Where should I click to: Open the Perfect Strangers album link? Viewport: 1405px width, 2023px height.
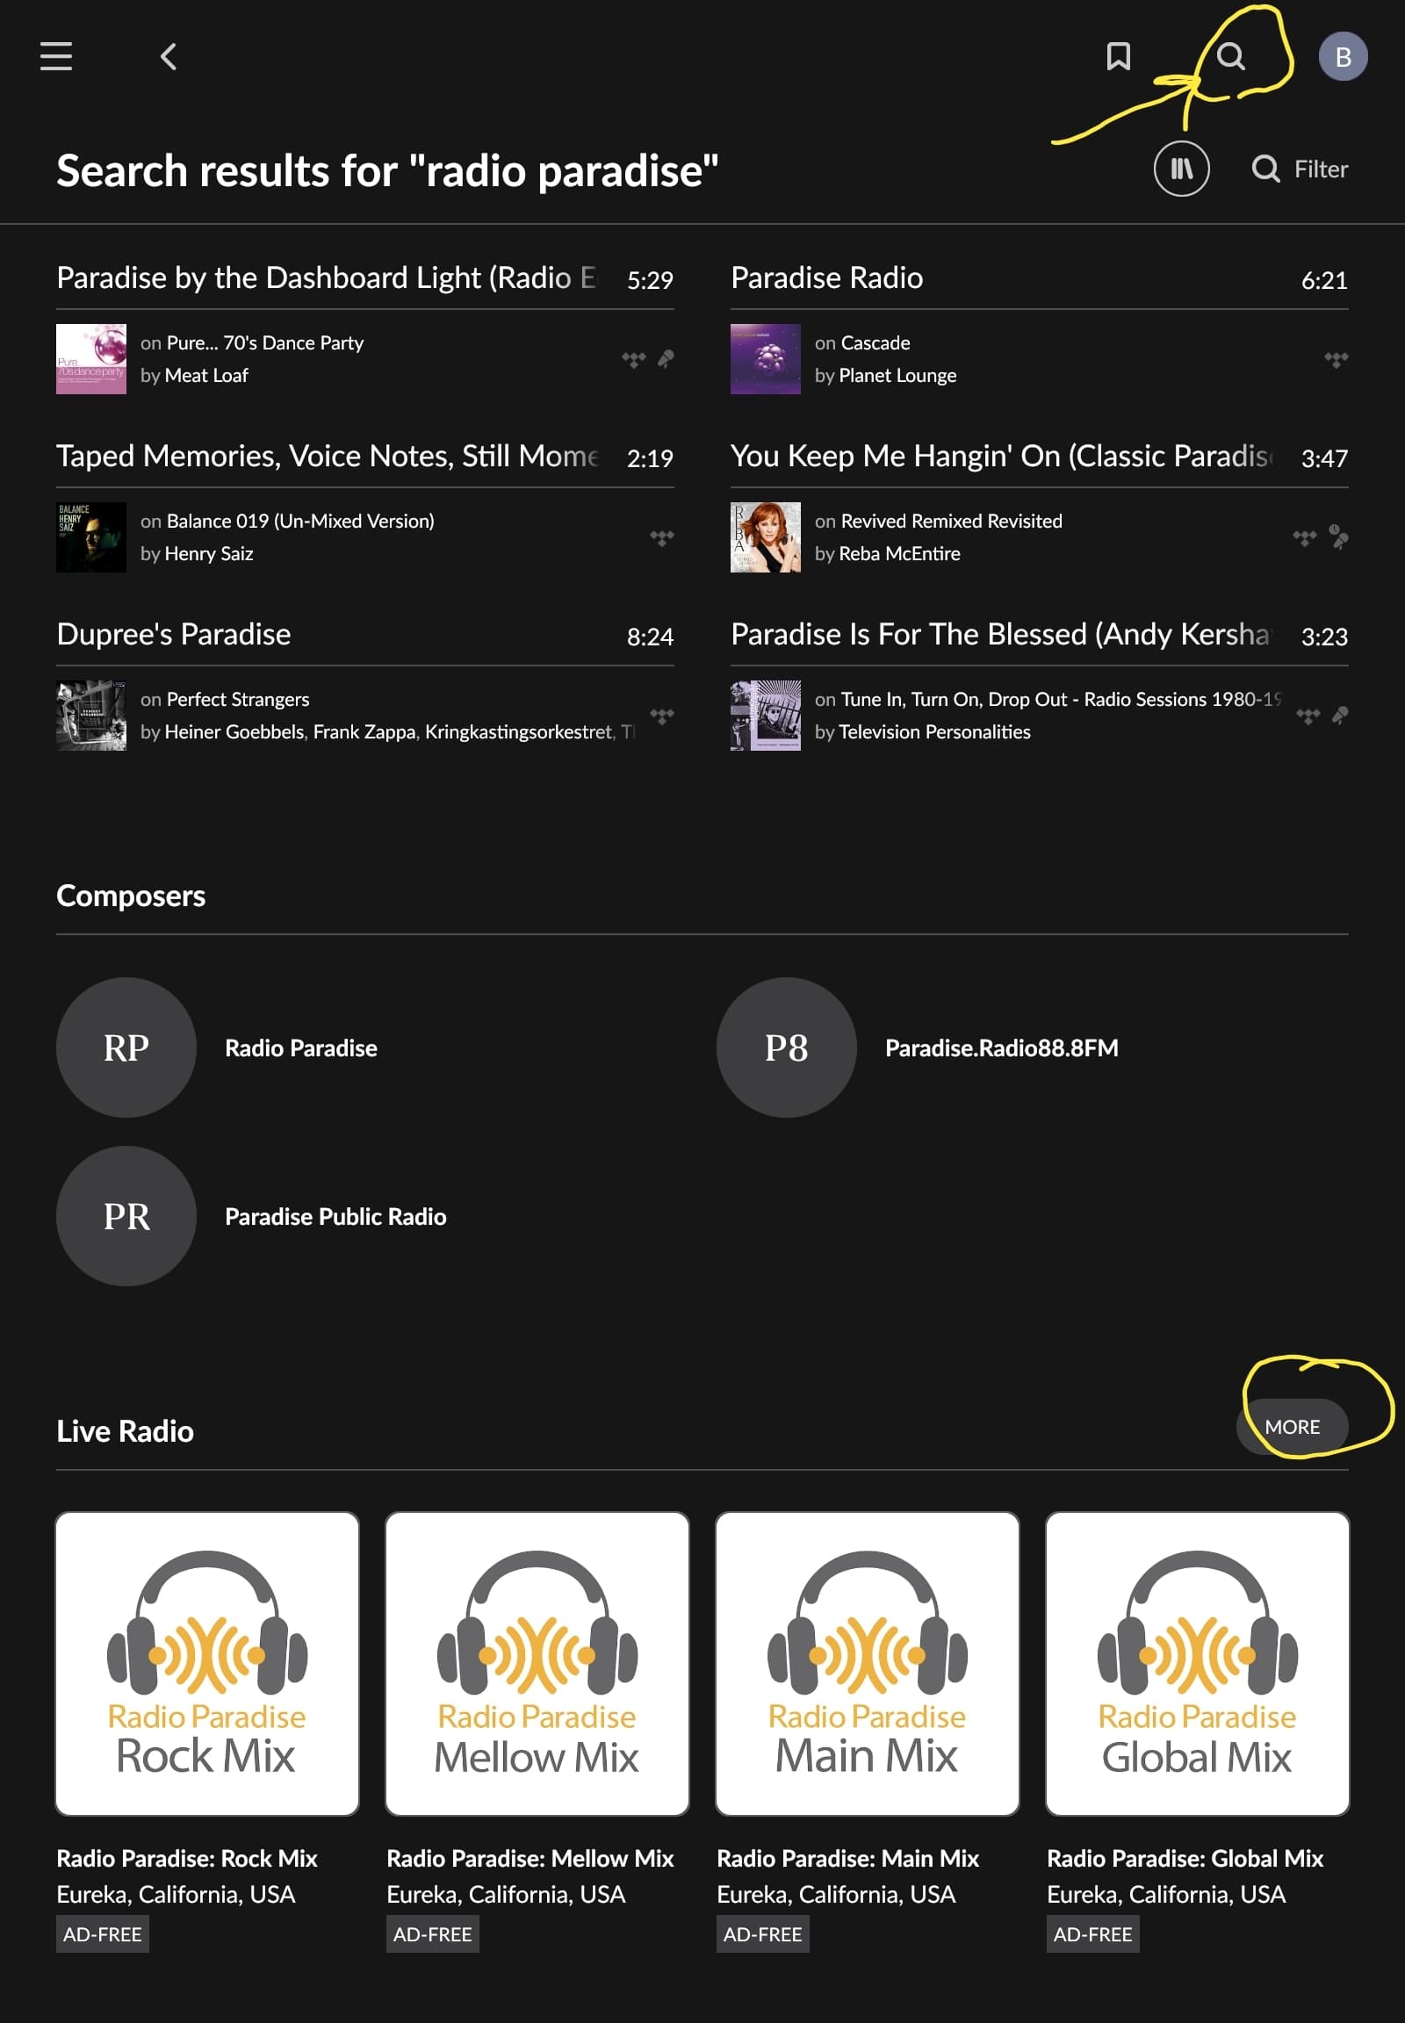click(x=238, y=699)
